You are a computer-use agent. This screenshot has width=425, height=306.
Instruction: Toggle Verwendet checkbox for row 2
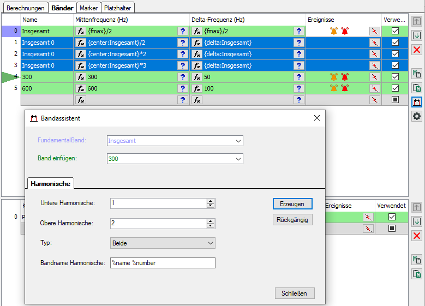(x=395, y=53)
